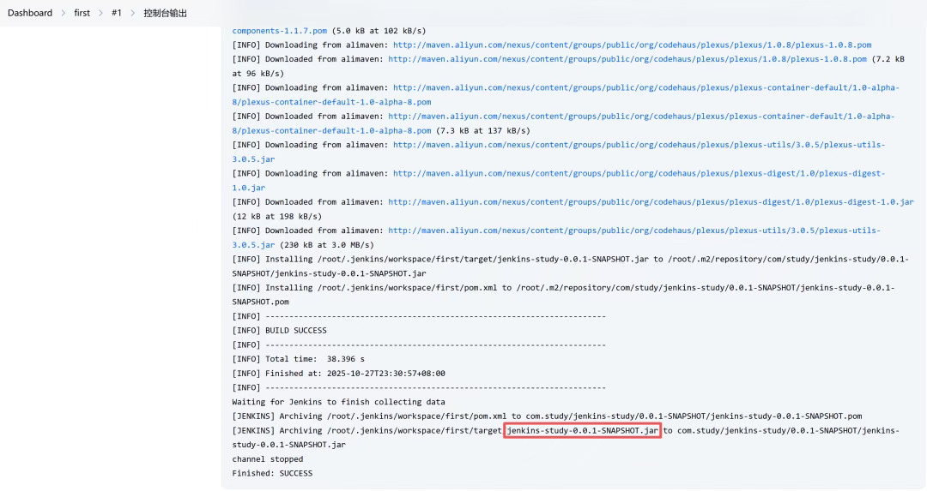This screenshot has height=491, width=927.
Task: Open Downloaded plexus-digest-1.0.jar URL
Action: click(651, 202)
